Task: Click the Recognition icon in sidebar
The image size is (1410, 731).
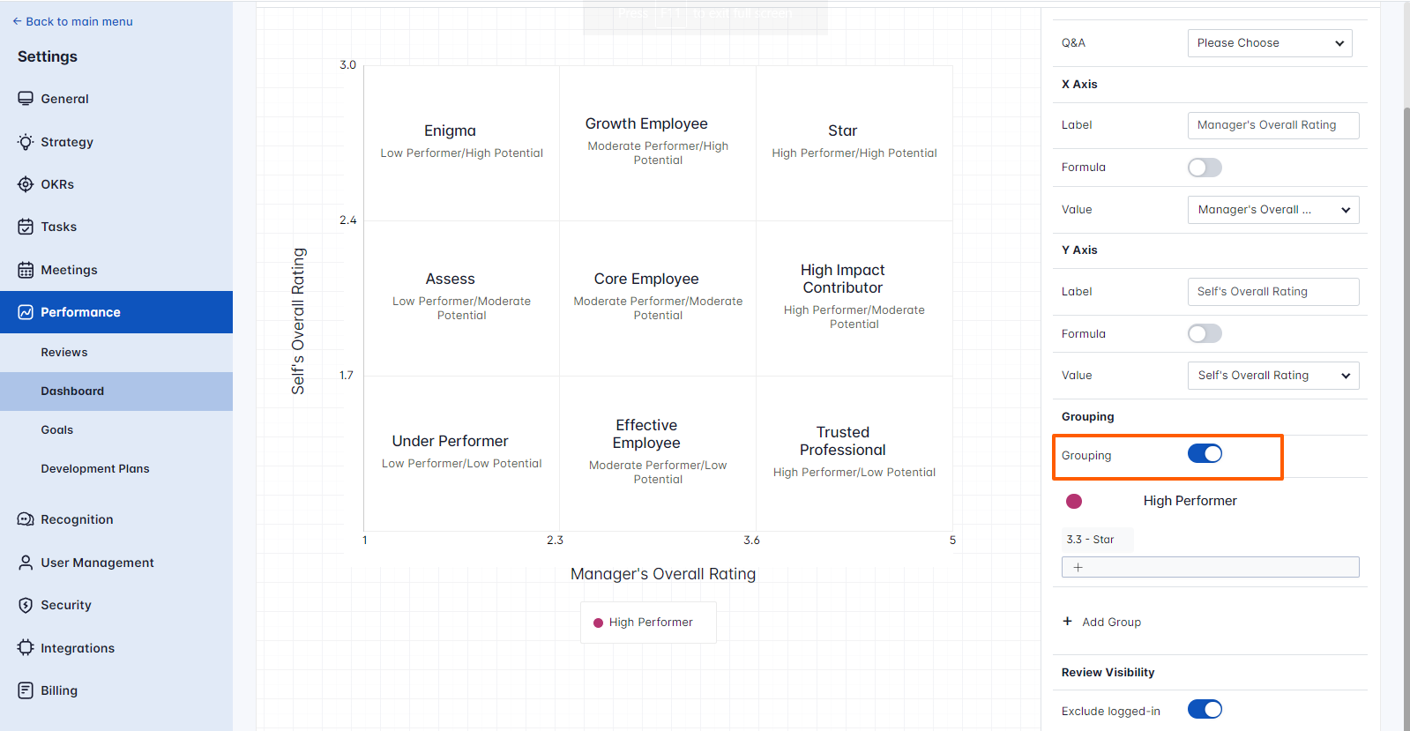Action: pyautogui.click(x=26, y=519)
